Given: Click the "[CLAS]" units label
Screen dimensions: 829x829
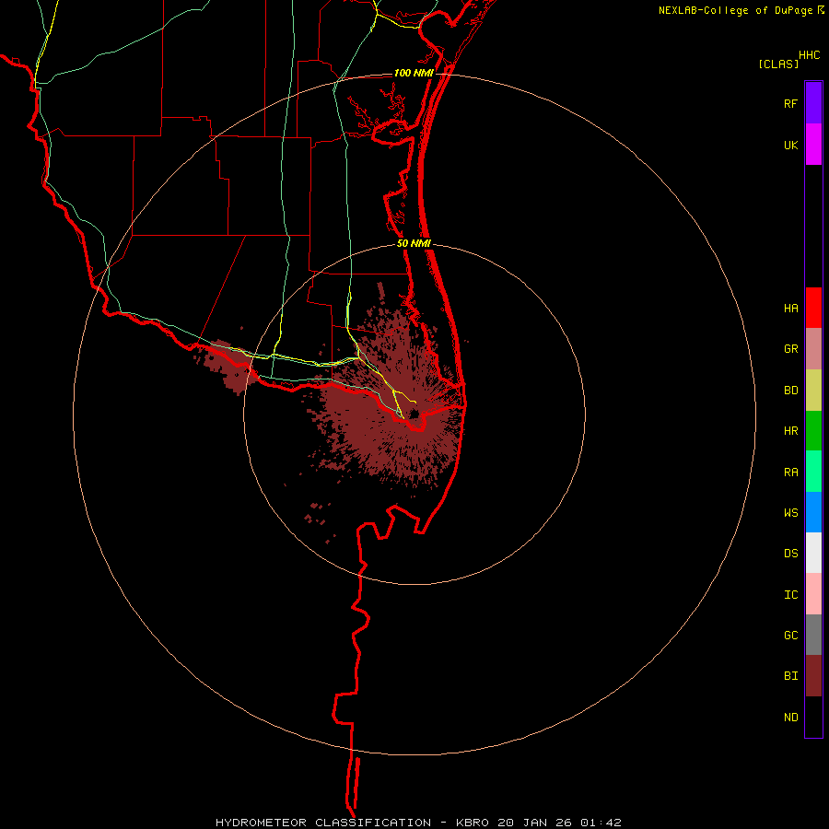Looking at the screenshot, I should (778, 64).
